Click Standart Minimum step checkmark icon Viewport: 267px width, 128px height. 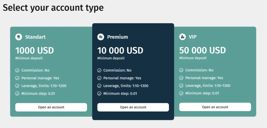coord(17,94)
